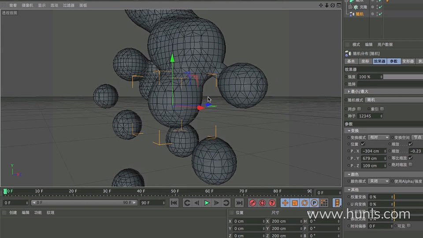Click toggle active view icon
The image size is (423, 238).
point(339,5)
